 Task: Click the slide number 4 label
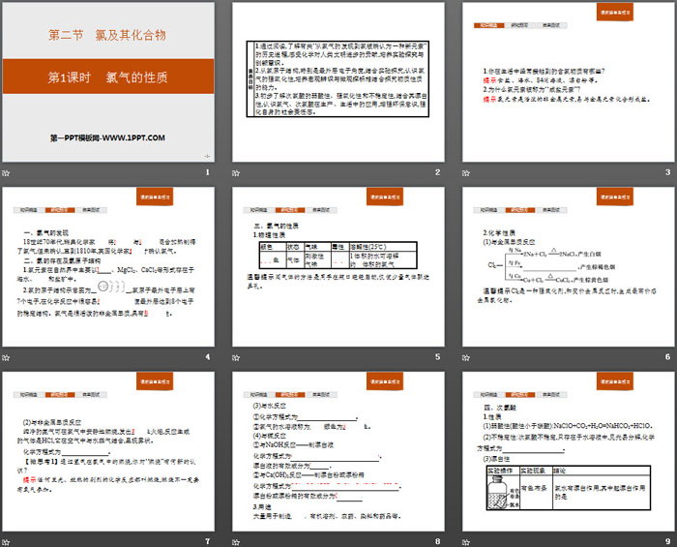coord(207,356)
